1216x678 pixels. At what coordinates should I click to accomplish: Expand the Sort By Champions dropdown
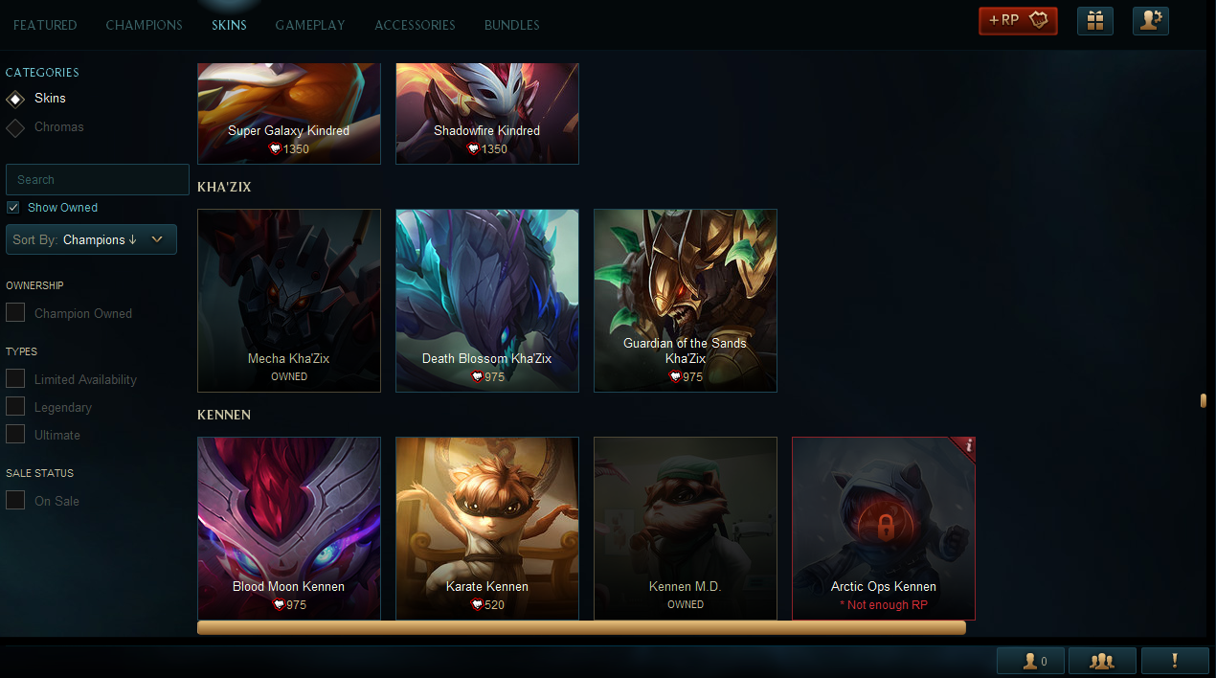tap(91, 239)
